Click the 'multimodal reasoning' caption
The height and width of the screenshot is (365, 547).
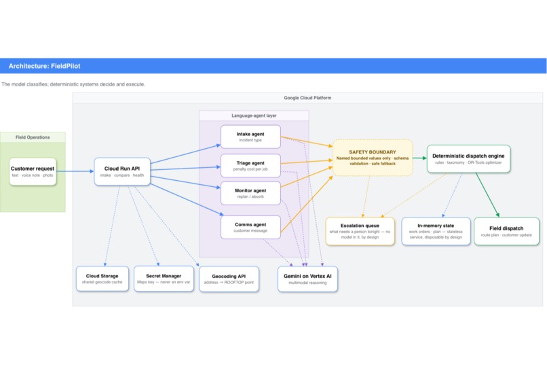(307, 283)
